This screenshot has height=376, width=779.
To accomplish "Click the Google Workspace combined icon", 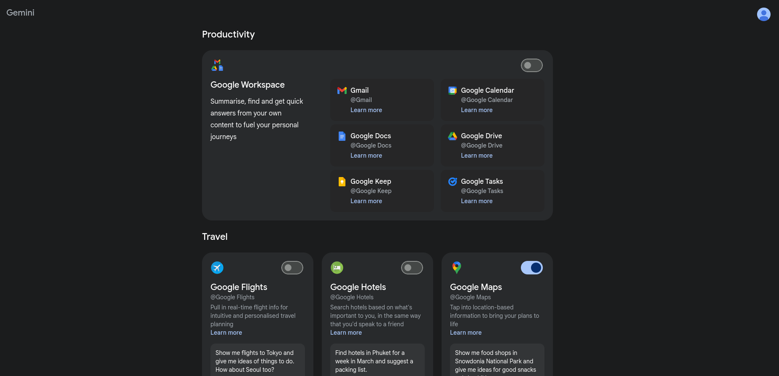I will point(217,65).
